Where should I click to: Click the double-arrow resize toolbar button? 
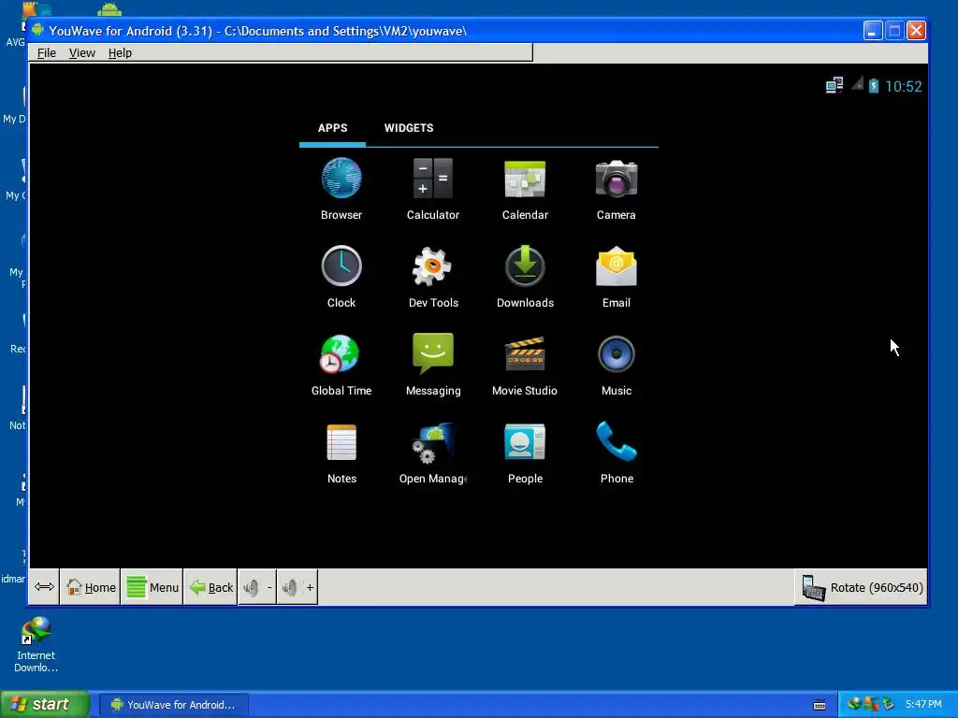(x=44, y=587)
